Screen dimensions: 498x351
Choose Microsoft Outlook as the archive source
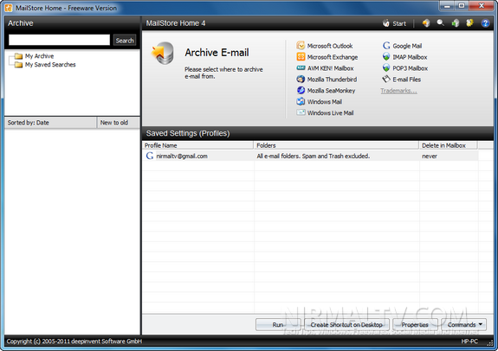click(x=330, y=46)
